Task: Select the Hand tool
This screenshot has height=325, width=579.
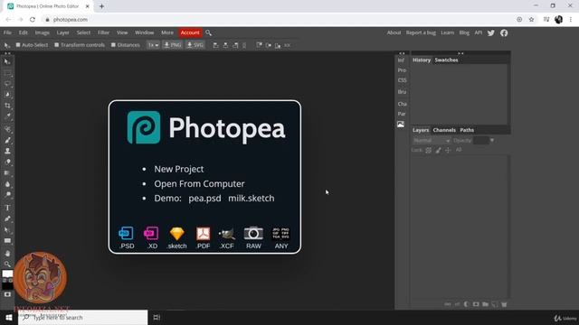Action: 7,254
